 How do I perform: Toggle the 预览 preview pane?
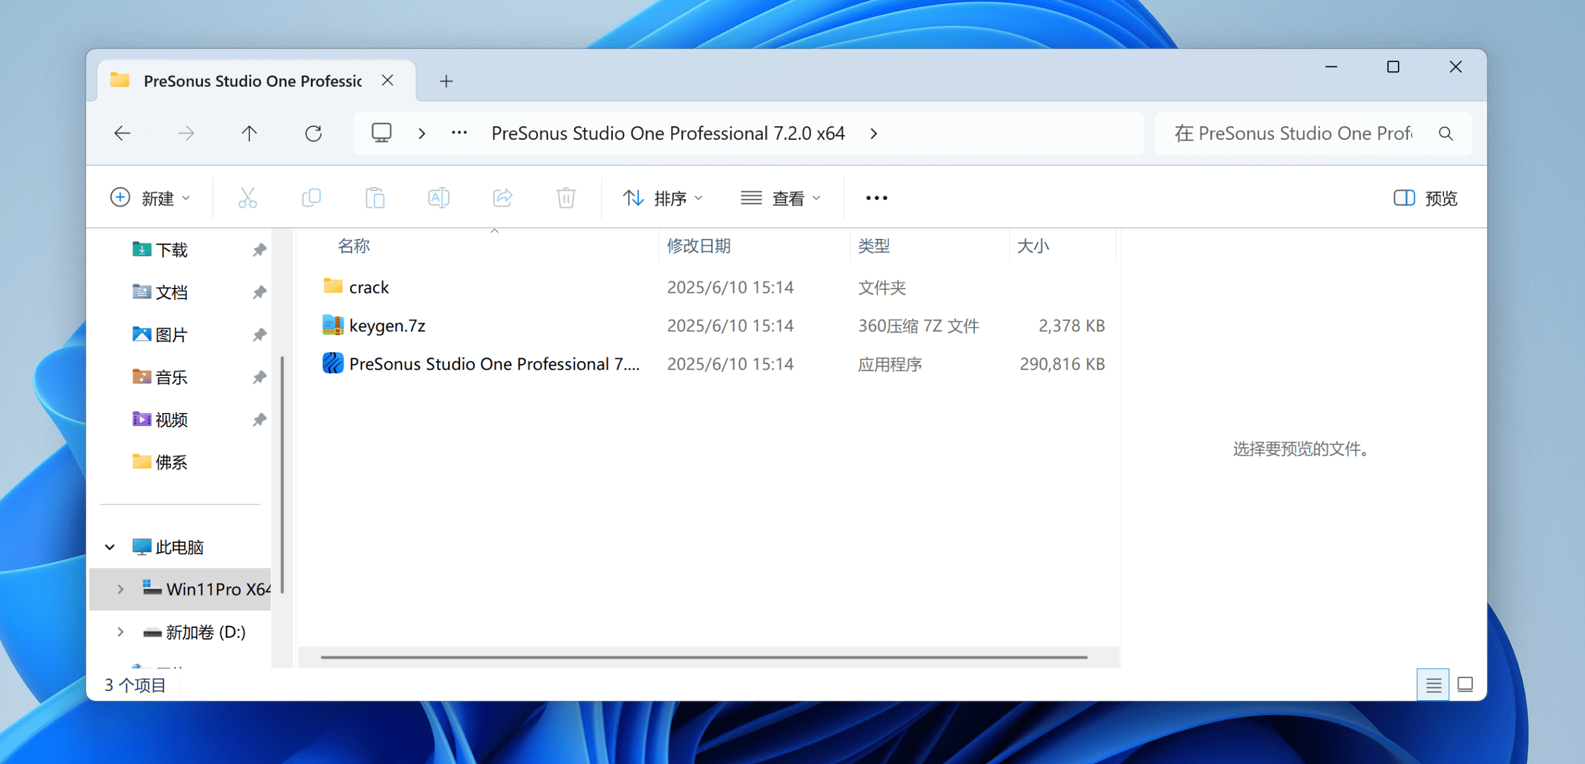click(x=1425, y=198)
